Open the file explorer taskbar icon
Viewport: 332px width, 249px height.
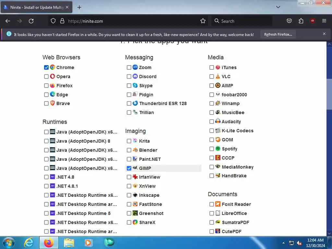(x=69, y=243)
